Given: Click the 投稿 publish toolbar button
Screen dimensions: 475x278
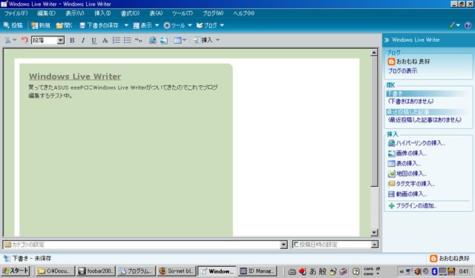Looking at the screenshot, I should [13, 25].
